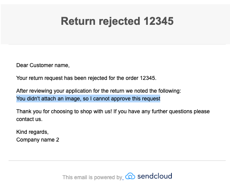
Task: Click the number 12345 in the heading
Action: (159, 21)
